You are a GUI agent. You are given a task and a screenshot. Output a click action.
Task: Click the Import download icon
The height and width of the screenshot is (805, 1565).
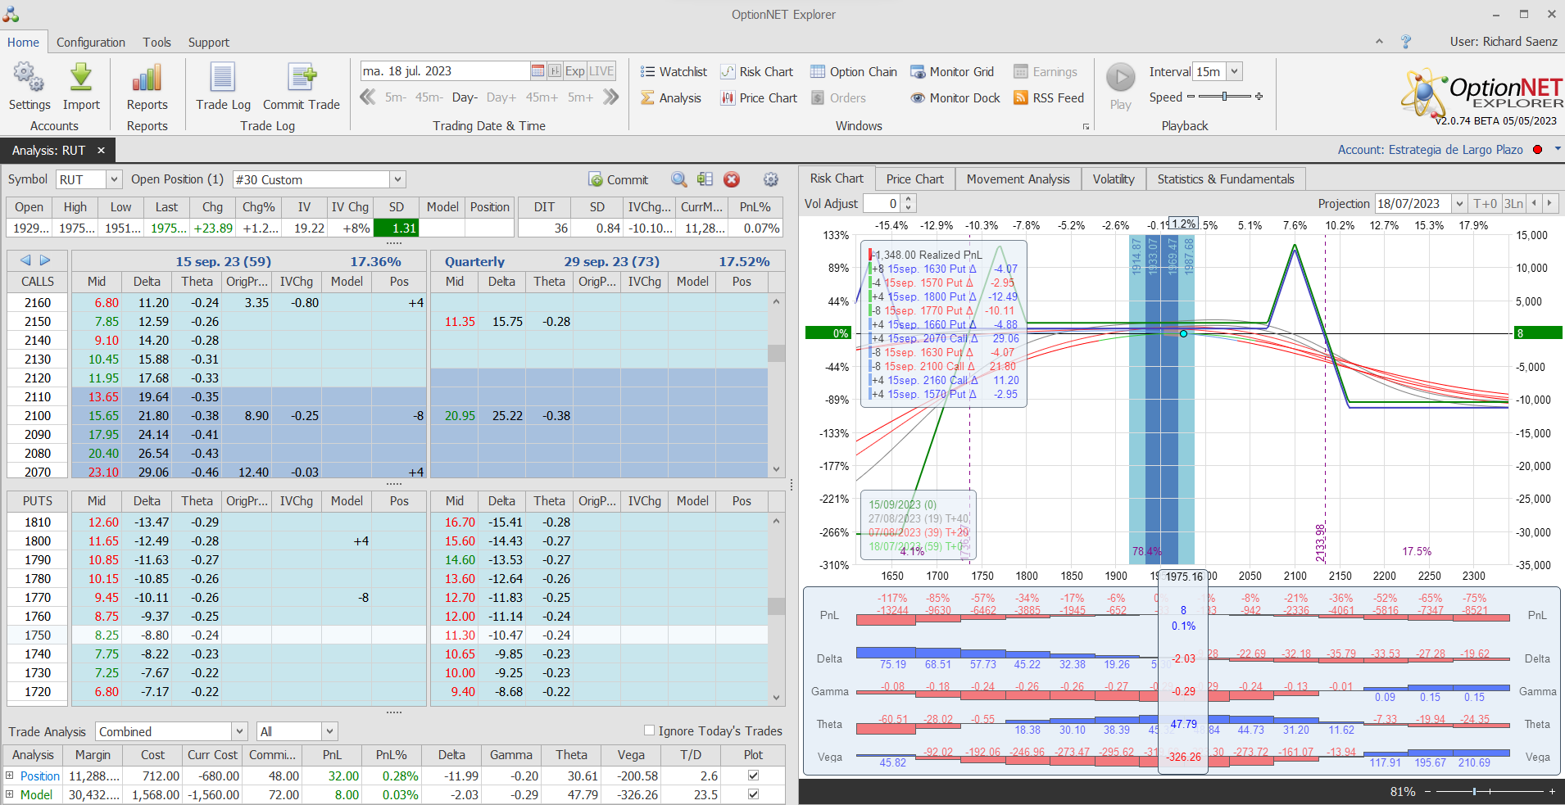tap(81, 78)
